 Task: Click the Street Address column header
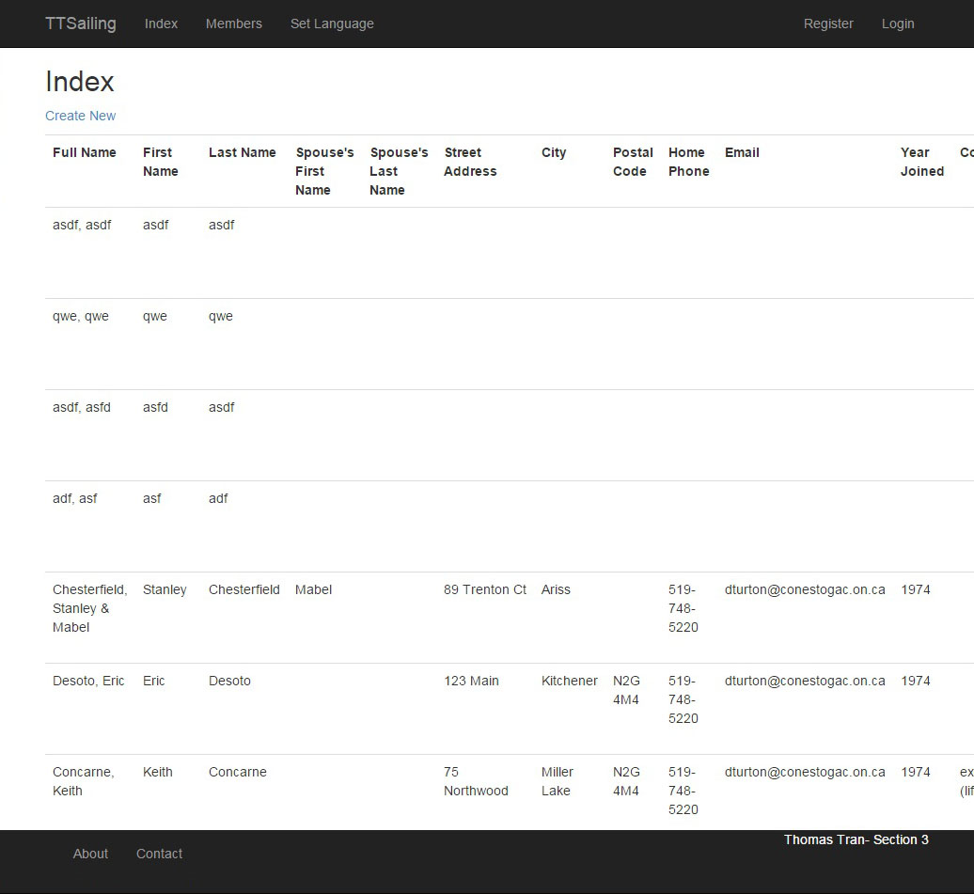[470, 162]
